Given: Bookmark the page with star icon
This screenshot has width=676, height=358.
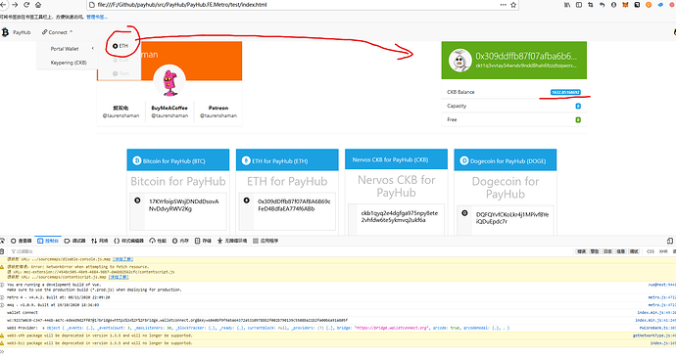Looking at the screenshot, I should pyautogui.click(x=513, y=5).
